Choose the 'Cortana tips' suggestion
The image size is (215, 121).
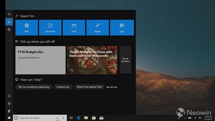63,87
